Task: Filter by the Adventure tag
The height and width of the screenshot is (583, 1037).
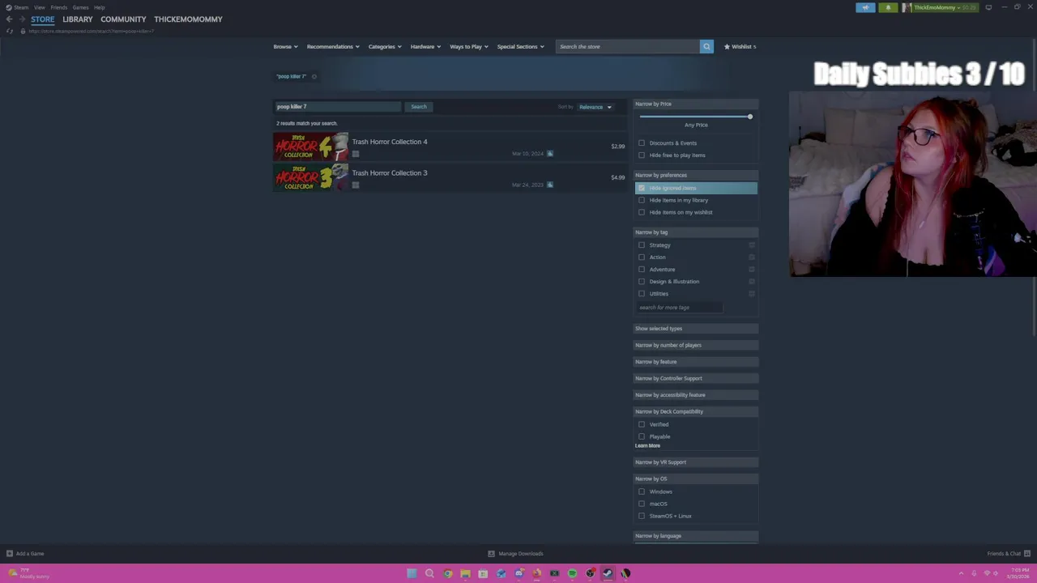Action: (x=642, y=270)
